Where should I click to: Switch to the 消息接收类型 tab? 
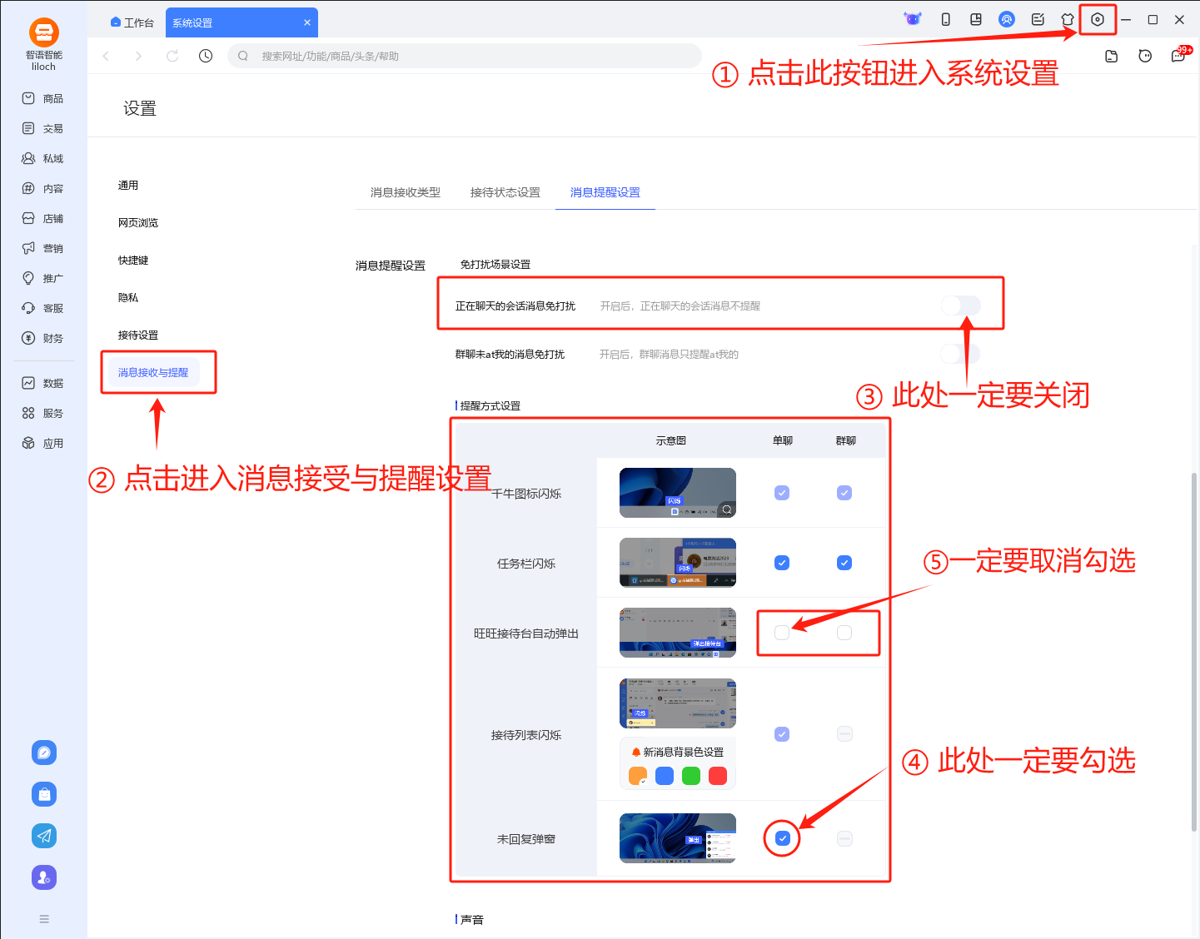pyautogui.click(x=406, y=191)
